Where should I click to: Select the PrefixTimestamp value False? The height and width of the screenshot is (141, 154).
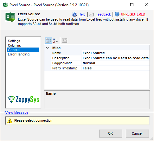click(x=116, y=68)
